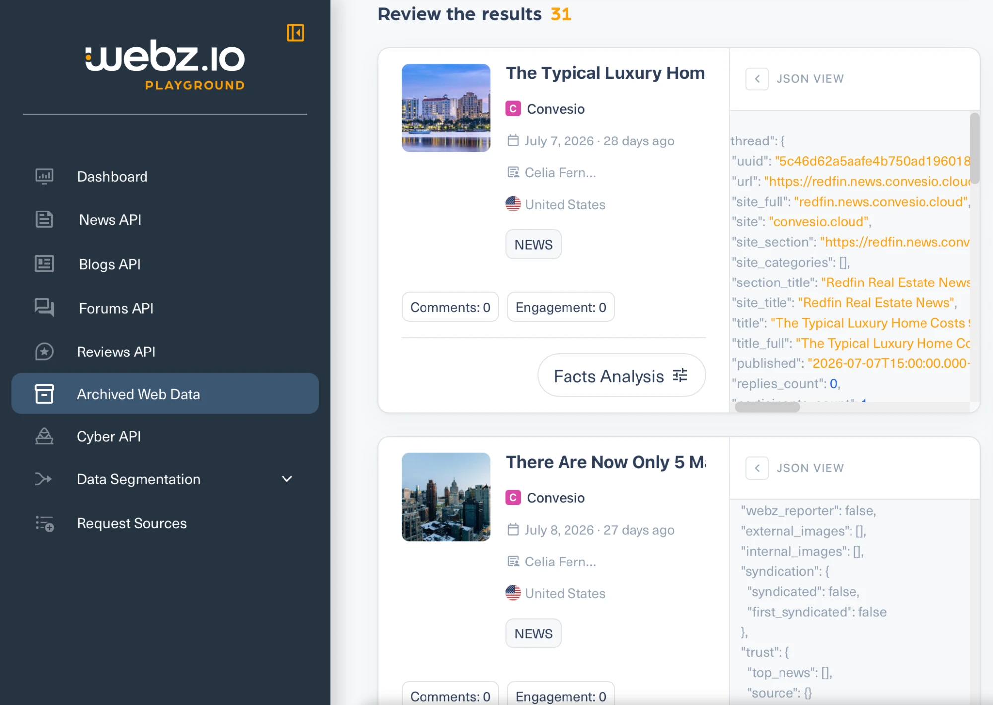This screenshot has width=993, height=705.
Task: Click the calendar icon beside July 7, 2026
Action: [513, 141]
